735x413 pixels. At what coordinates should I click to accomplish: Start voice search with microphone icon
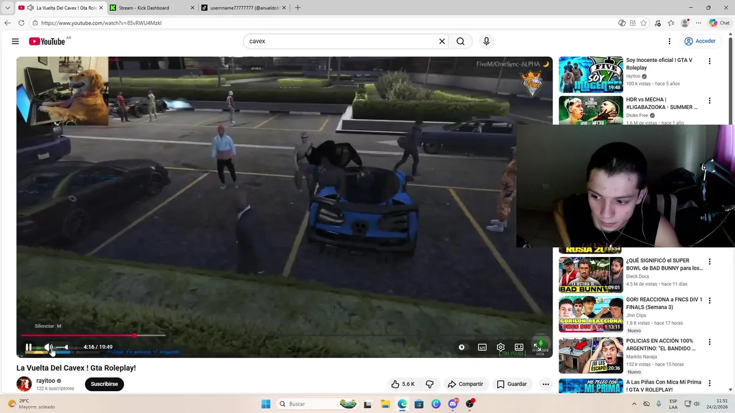pos(486,41)
